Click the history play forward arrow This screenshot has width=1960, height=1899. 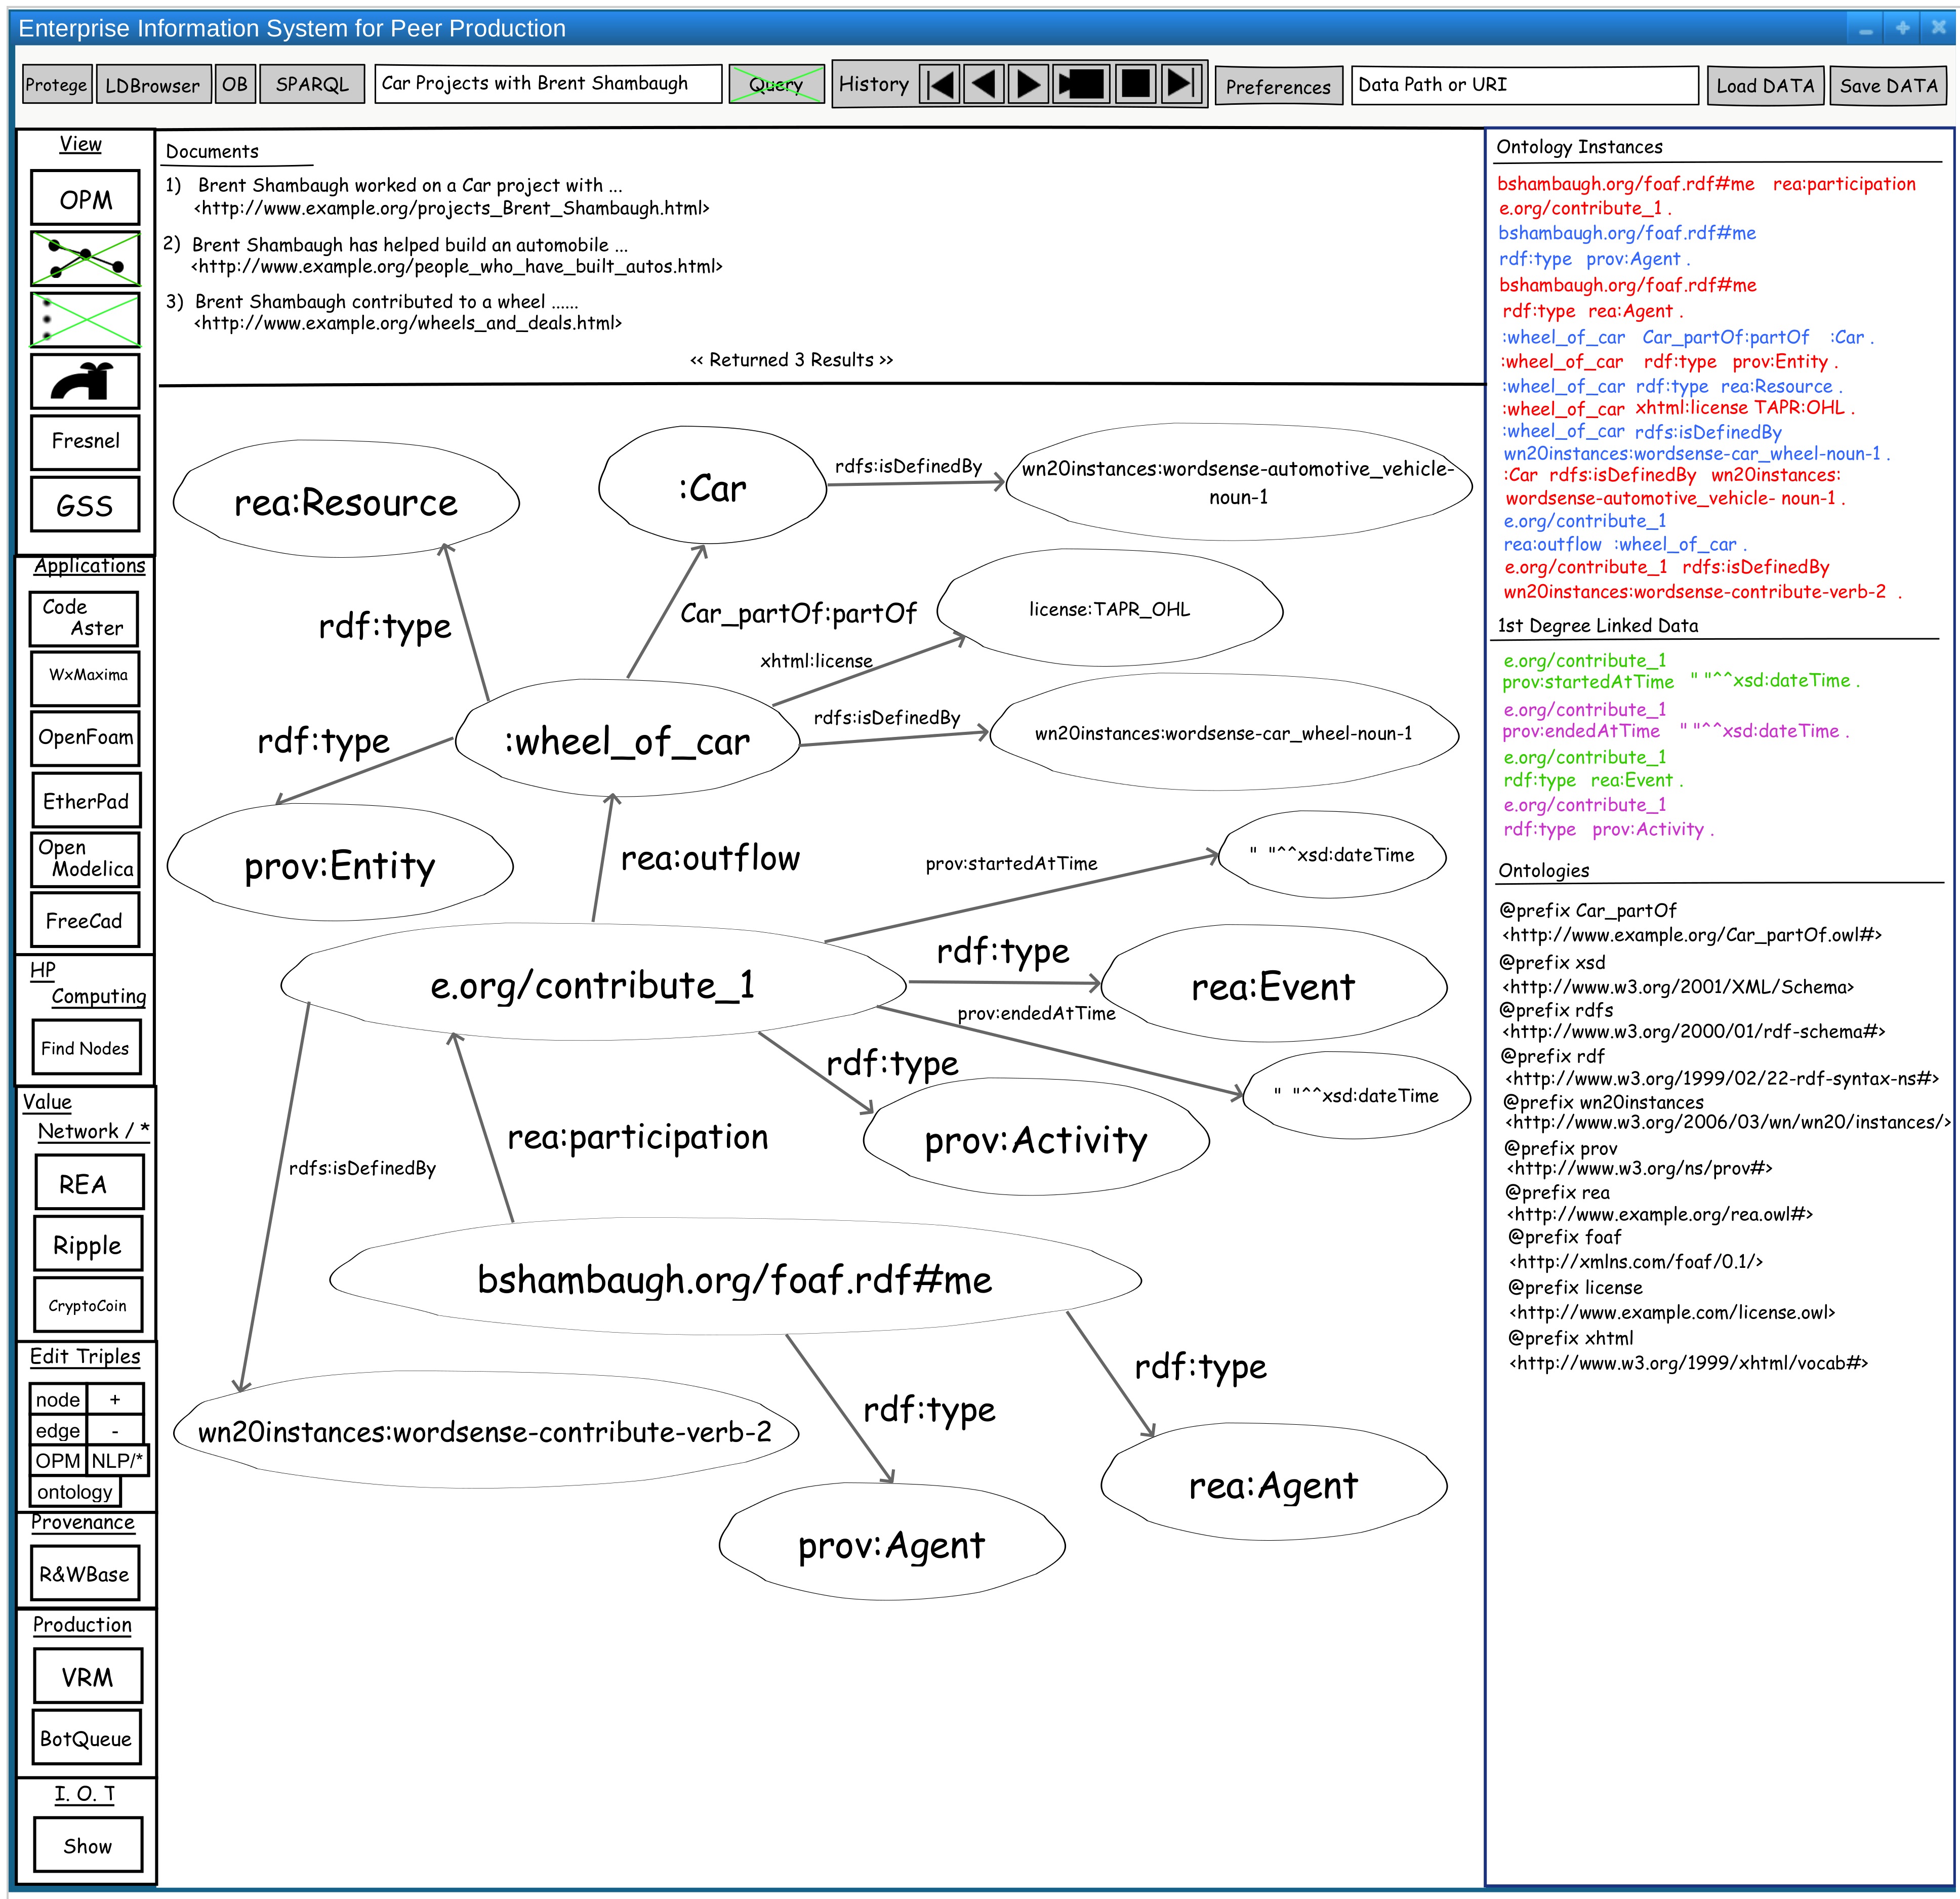click(1029, 84)
